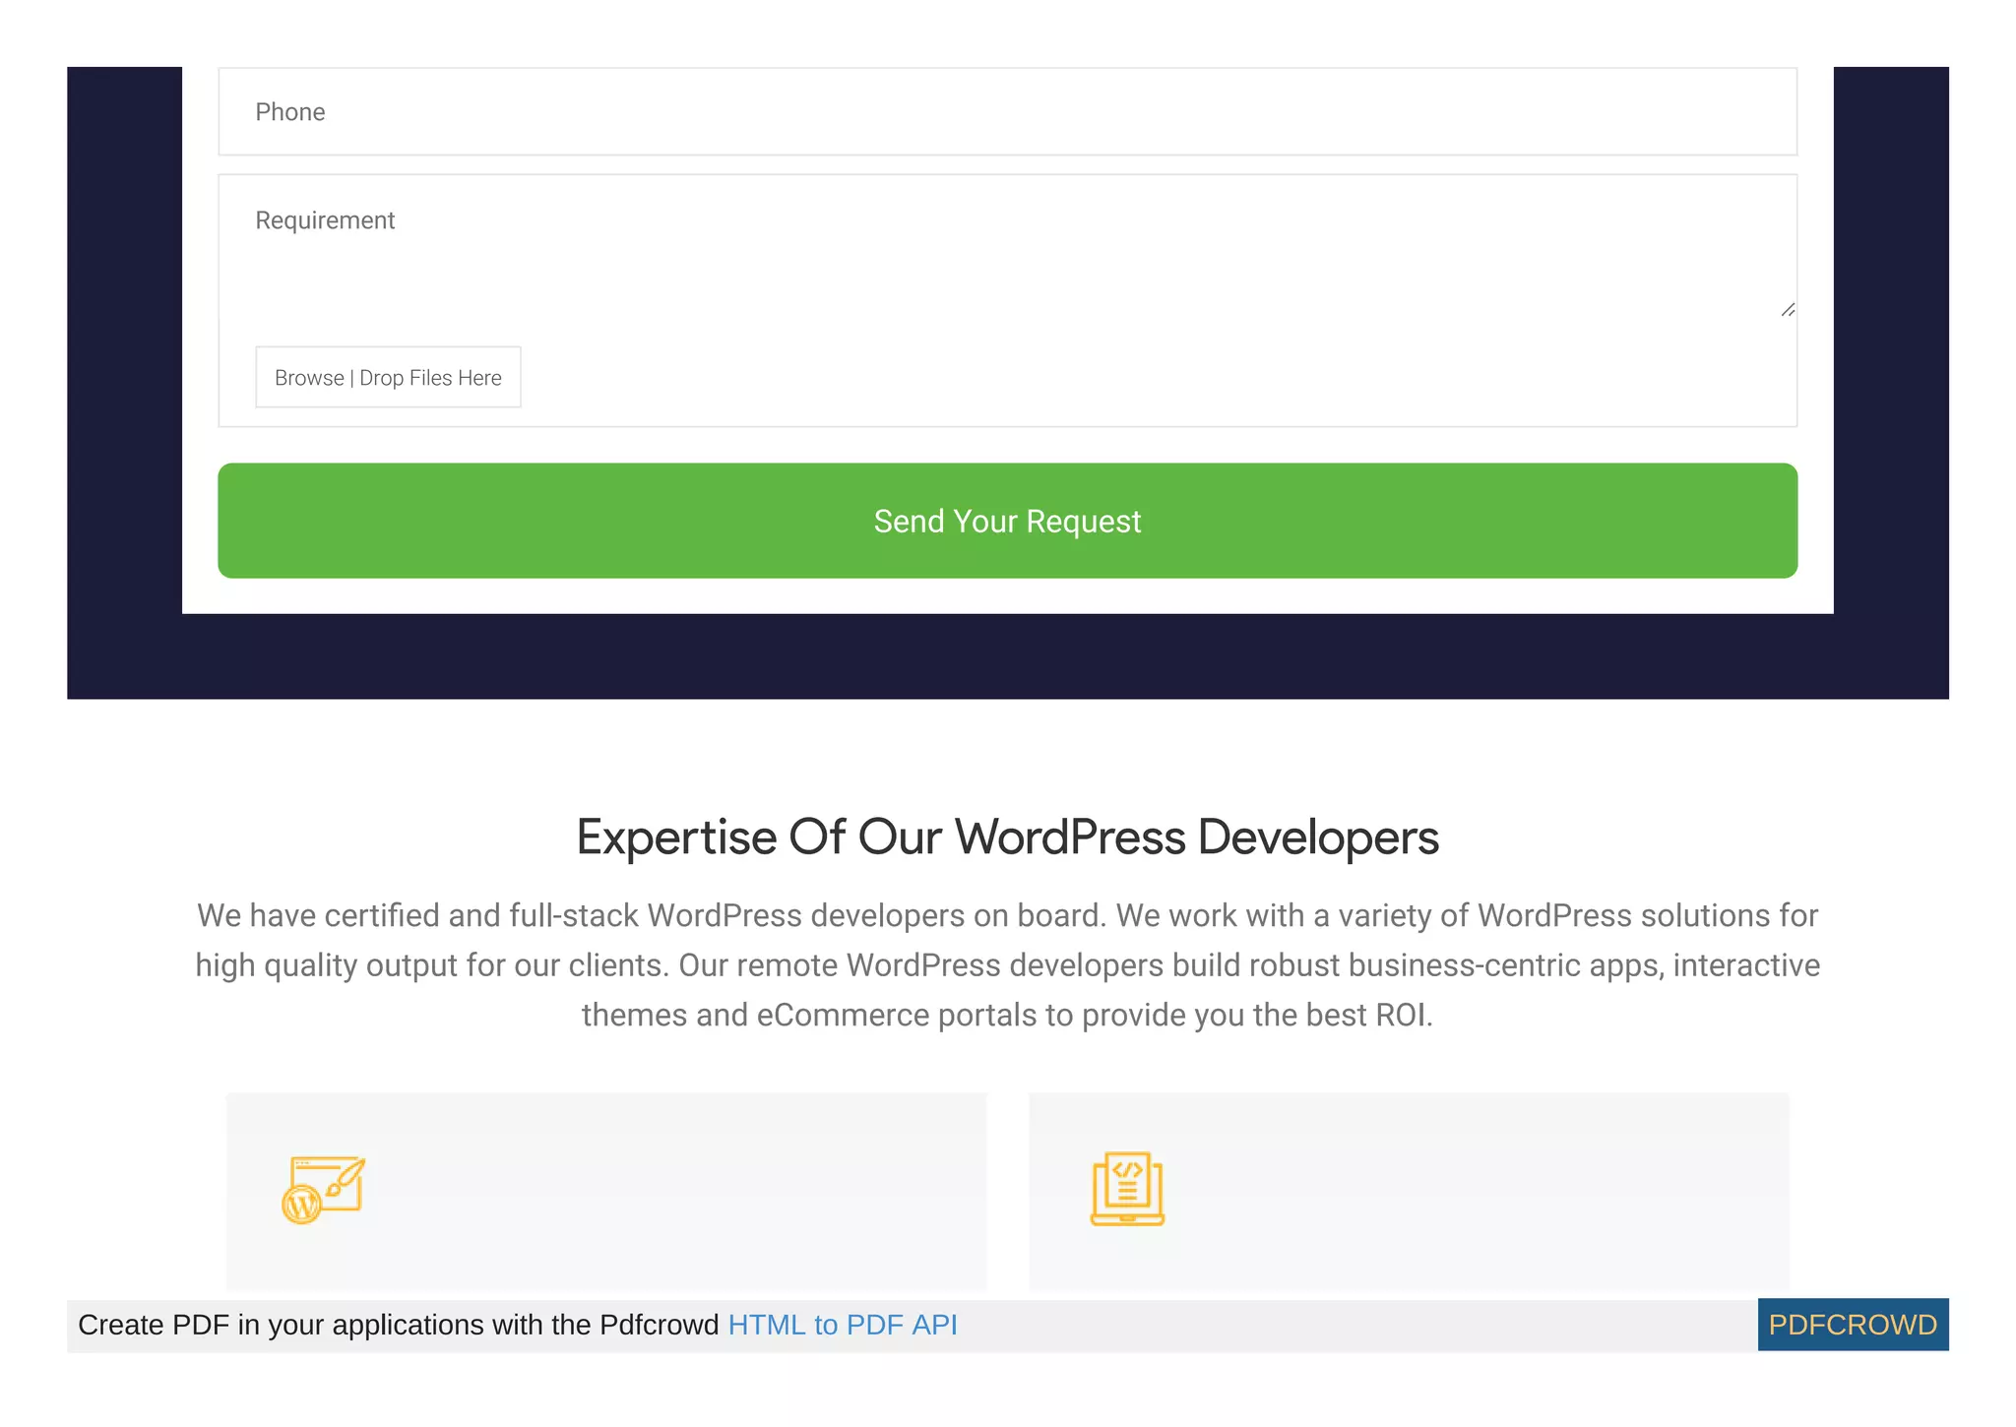This screenshot has width=2016, height=1427.
Task: Click the white form panel beneath green button
Action: (x=1007, y=596)
